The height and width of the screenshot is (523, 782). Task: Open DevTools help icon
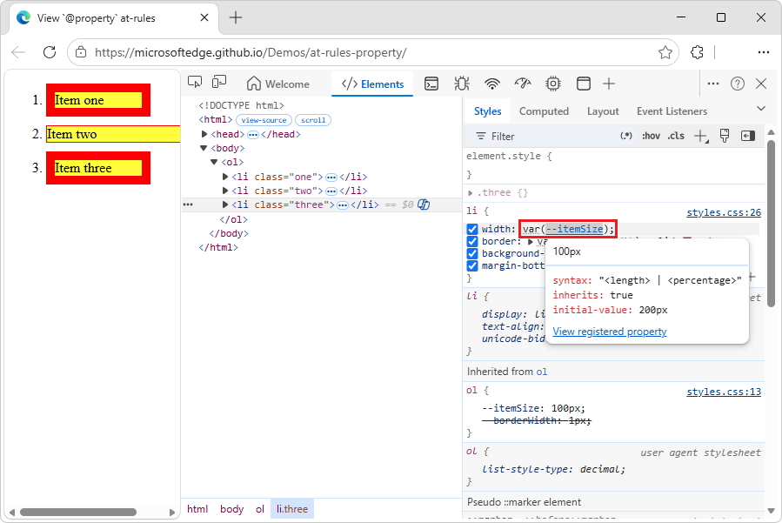pos(737,84)
